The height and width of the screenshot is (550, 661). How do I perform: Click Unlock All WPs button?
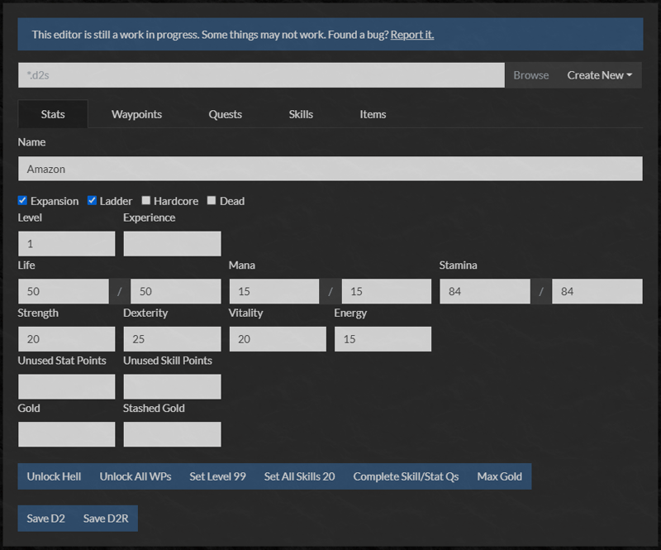136,476
